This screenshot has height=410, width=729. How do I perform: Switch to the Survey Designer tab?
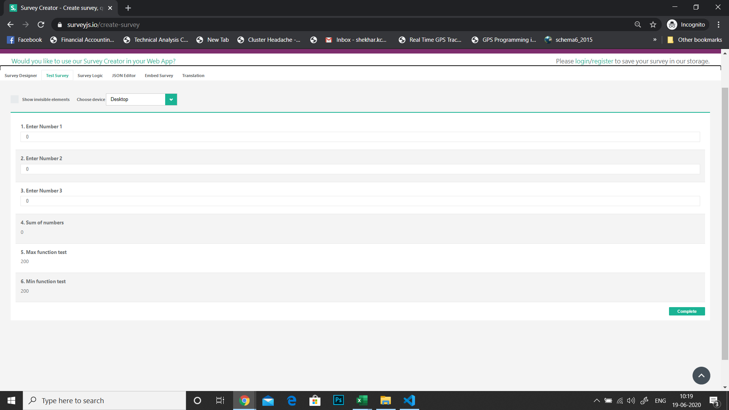(21, 75)
